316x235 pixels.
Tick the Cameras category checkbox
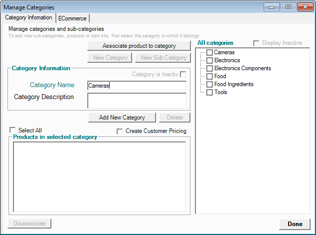pos(209,53)
